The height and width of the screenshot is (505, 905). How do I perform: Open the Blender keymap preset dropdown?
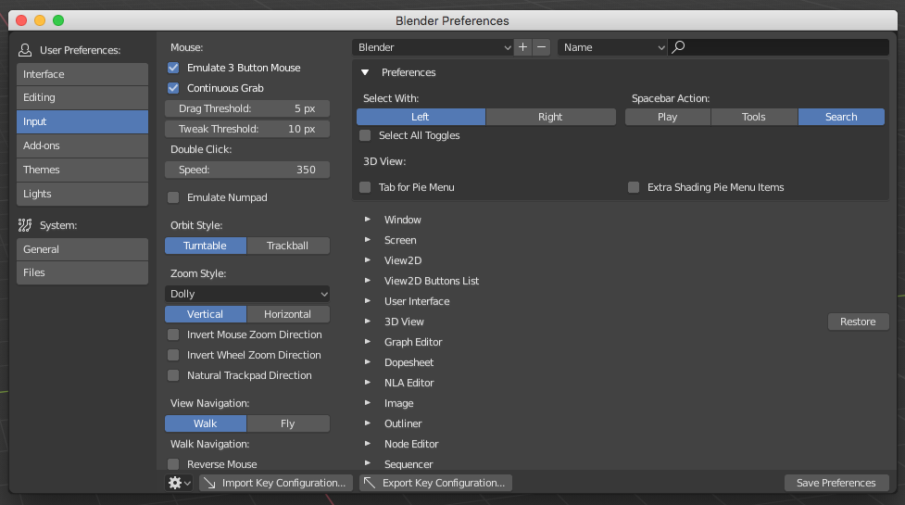click(433, 47)
